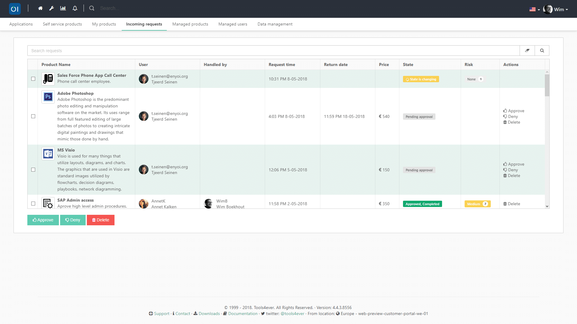Click the Adobe Photoshop product icon
577x324 pixels.
coord(48,97)
